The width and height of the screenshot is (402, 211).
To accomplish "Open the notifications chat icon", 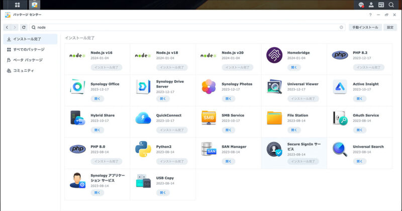I will coord(361,5).
